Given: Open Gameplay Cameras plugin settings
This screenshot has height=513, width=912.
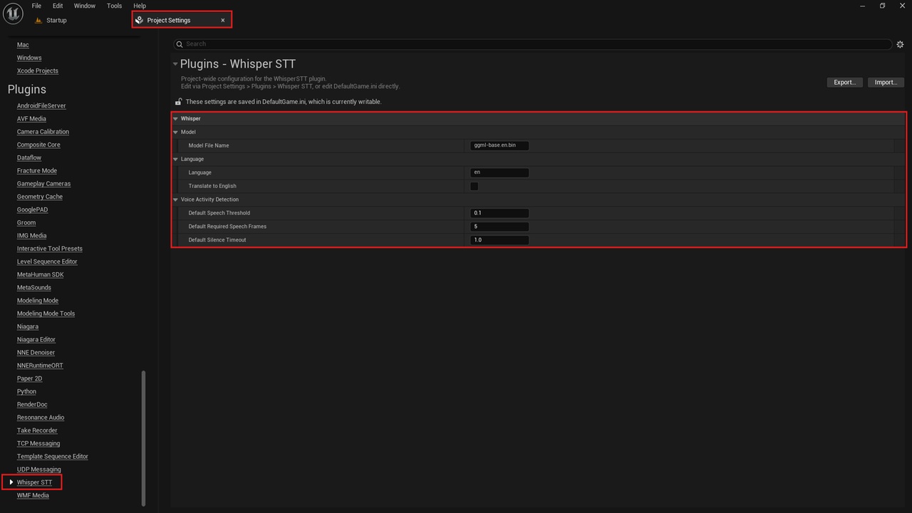Looking at the screenshot, I should (44, 184).
